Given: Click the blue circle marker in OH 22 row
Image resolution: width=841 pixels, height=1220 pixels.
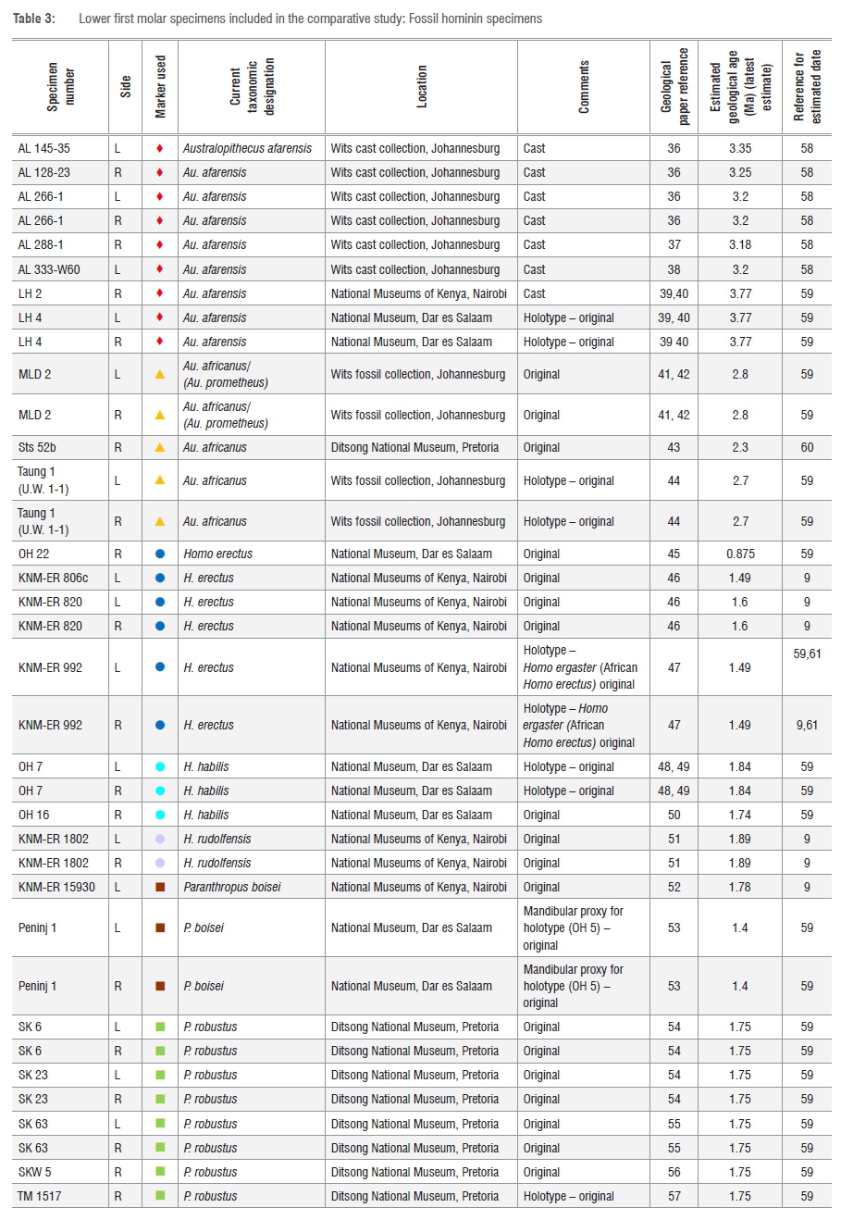Looking at the screenshot, I should (160, 554).
